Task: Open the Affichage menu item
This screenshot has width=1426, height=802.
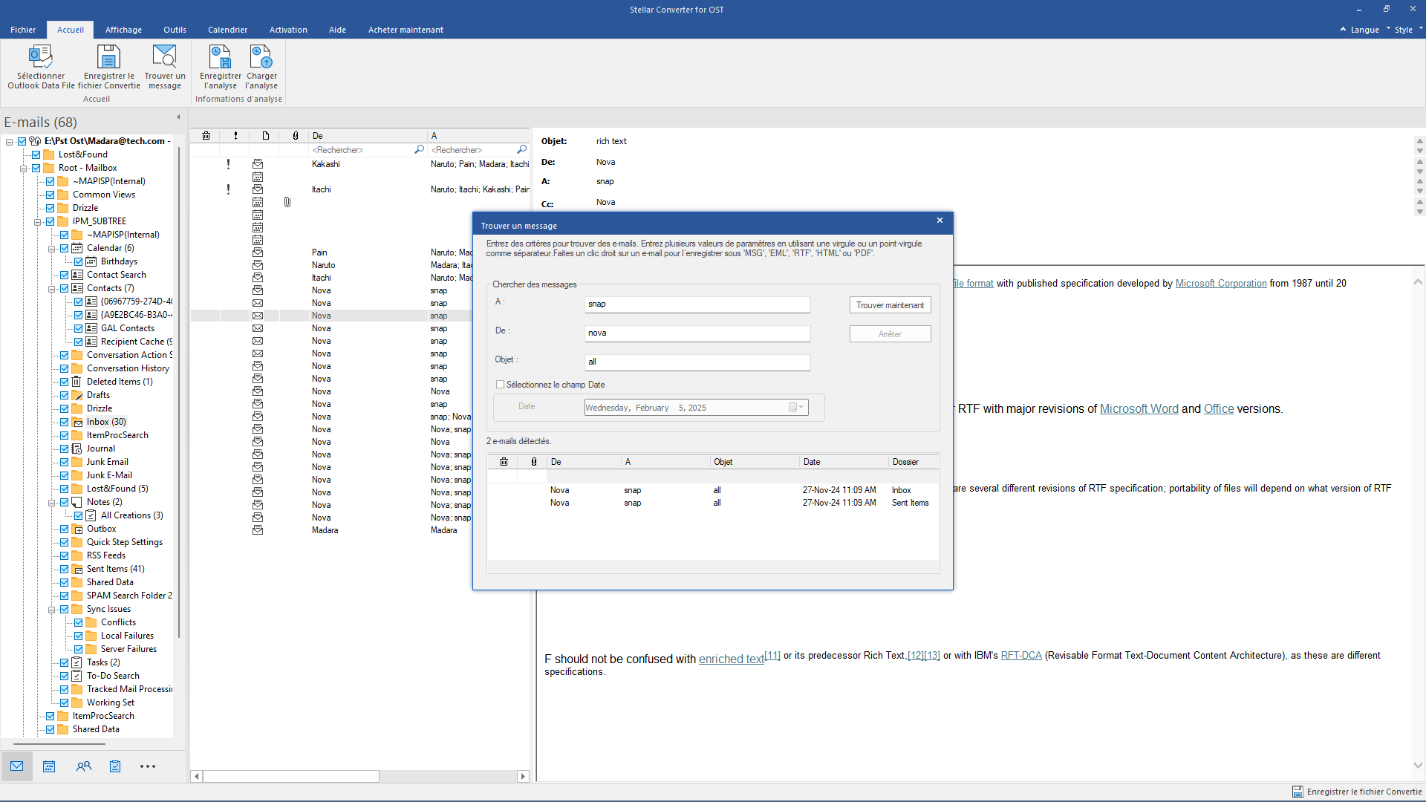Action: pyautogui.click(x=123, y=30)
